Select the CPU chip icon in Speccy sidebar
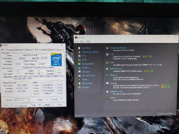The height and width of the screenshot is (134, 179). pos(79,56)
